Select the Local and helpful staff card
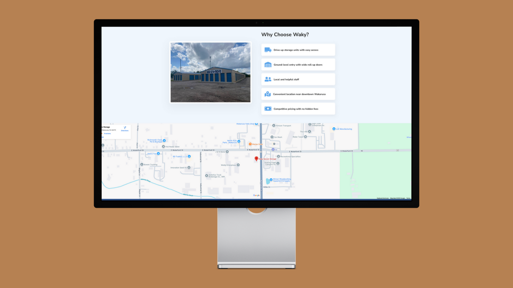 click(298, 79)
